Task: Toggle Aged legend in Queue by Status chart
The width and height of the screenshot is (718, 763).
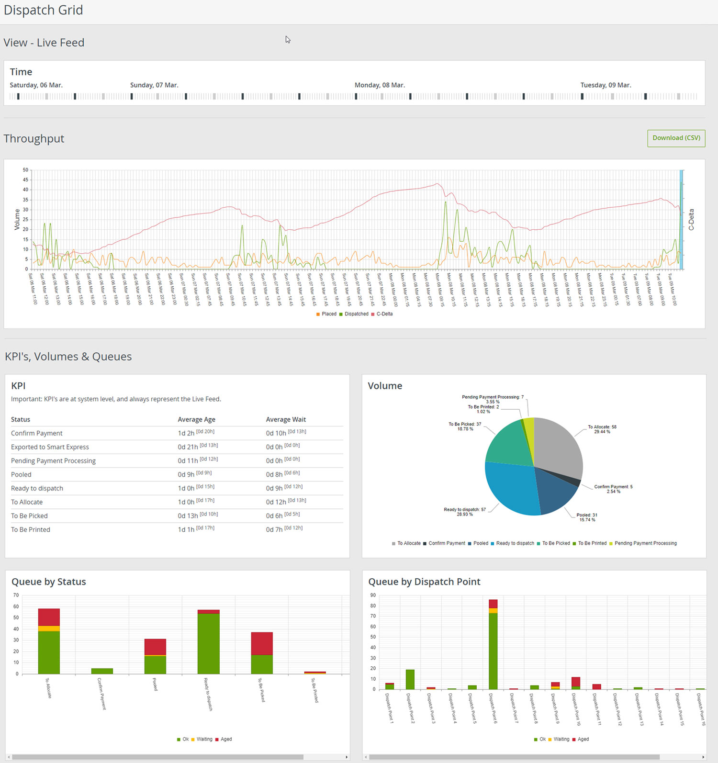Action: tap(224, 739)
